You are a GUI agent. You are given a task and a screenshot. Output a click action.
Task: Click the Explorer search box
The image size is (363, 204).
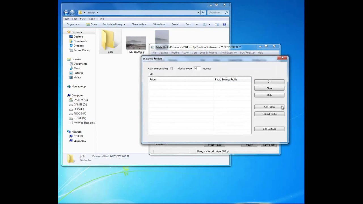click(x=218, y=12)
